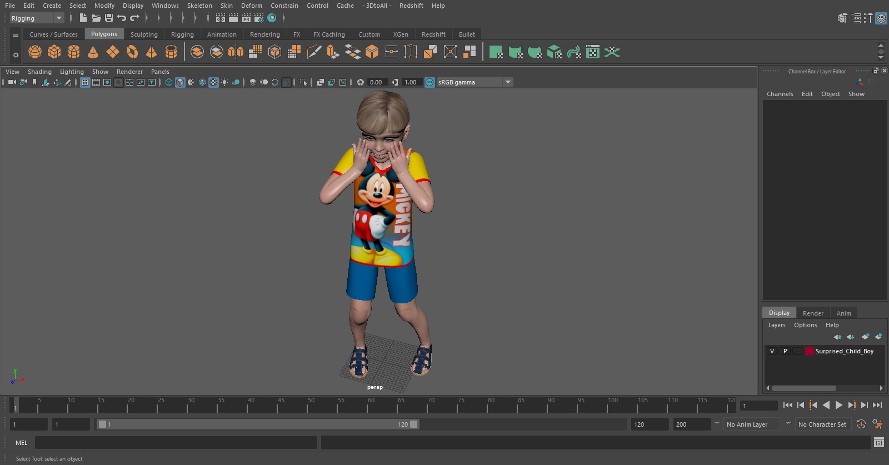Create a polygon cone from the shelf
889x465 pixels.
[93, 52]
